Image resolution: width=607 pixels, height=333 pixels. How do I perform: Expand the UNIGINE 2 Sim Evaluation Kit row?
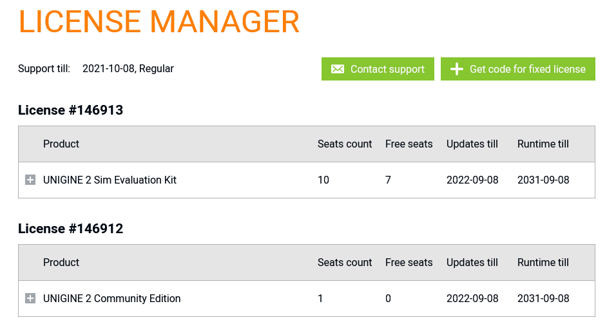(30, 180)
